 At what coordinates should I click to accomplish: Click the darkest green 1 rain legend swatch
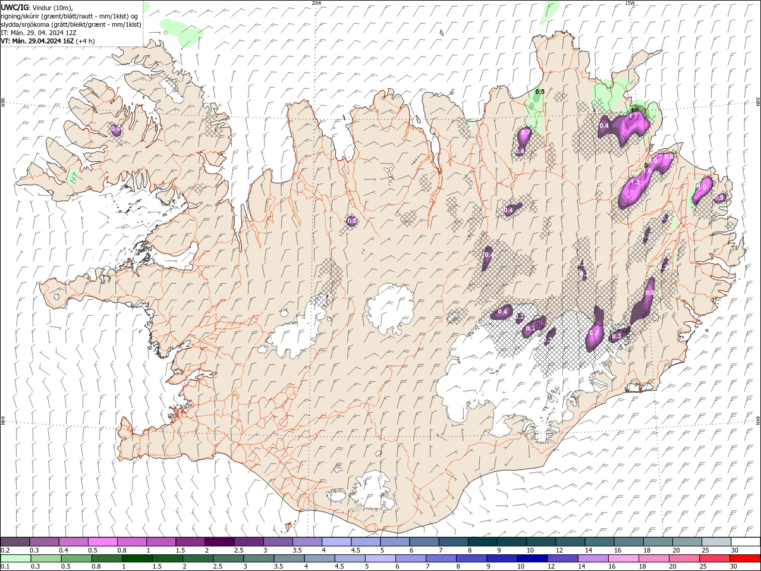137,559
